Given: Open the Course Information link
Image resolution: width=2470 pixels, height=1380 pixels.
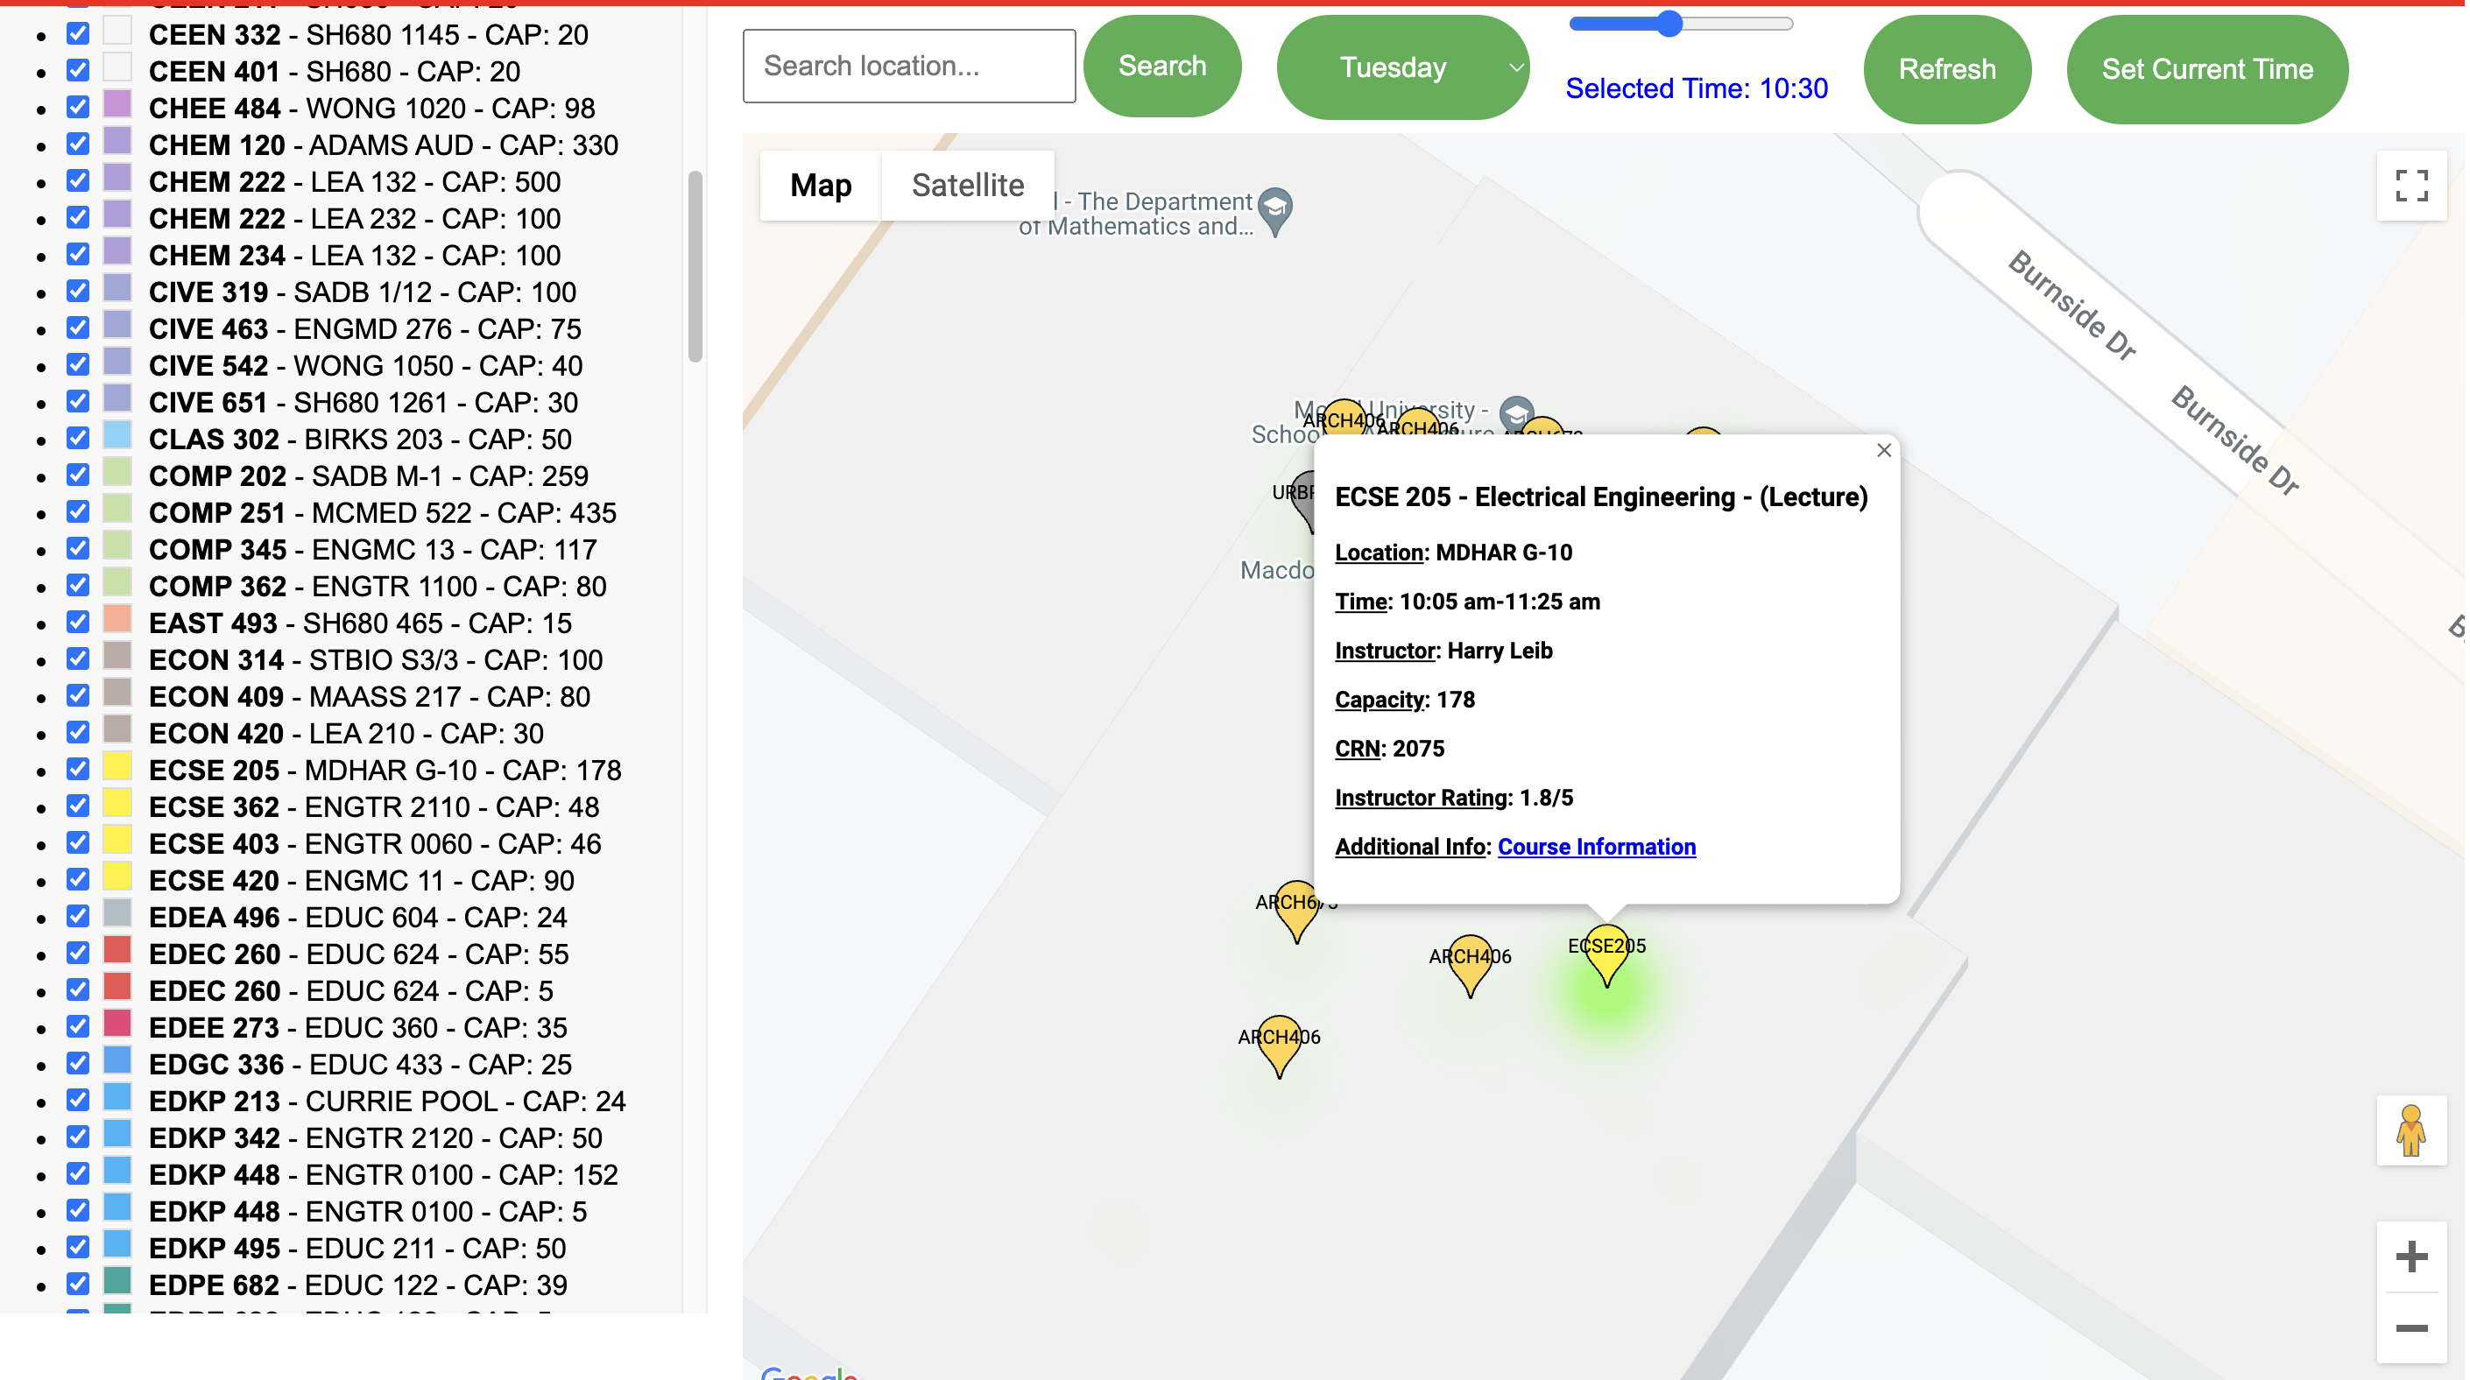Looking at the screenshot, I should coord(1596,847).
